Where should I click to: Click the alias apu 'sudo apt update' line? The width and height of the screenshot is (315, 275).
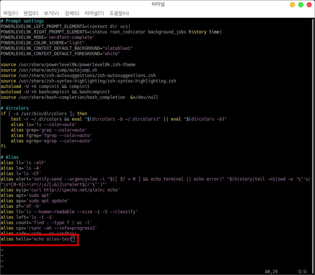click(34, 201)
